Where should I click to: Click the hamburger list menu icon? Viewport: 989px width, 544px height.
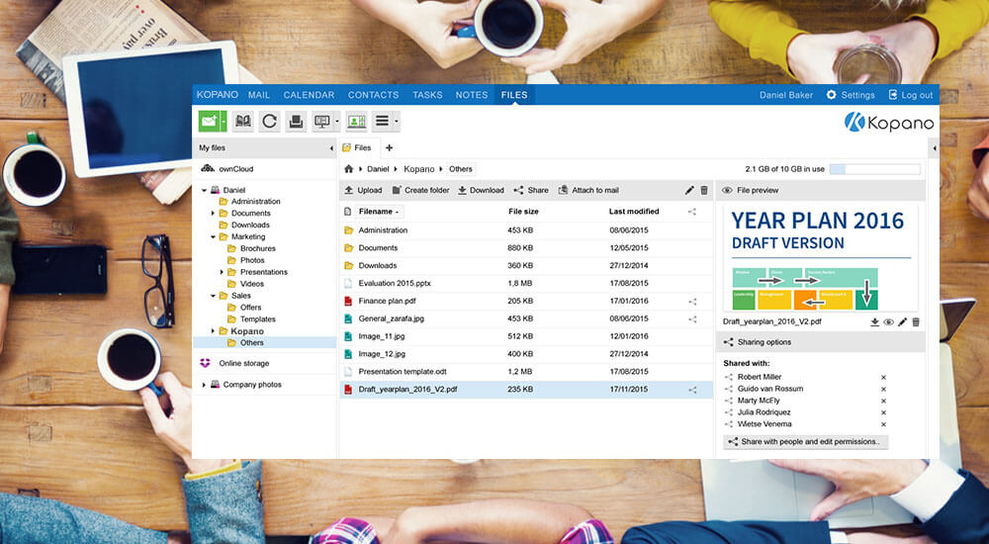382,122
